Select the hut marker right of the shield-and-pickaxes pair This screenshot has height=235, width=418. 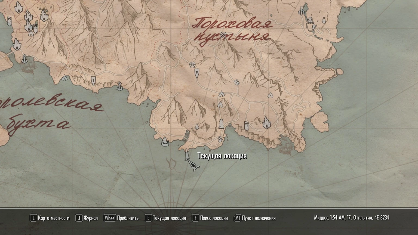click(x=236, y=82)
